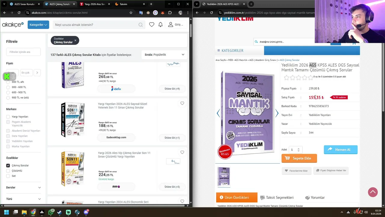Open akakçe notifications bell icon
The height and width of the screenshot is (217, 385).
click(x=161, y=25)
